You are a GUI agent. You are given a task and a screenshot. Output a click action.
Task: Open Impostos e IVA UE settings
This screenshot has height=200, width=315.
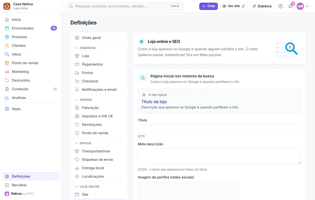pyautogui.click(x=99, y=116)
